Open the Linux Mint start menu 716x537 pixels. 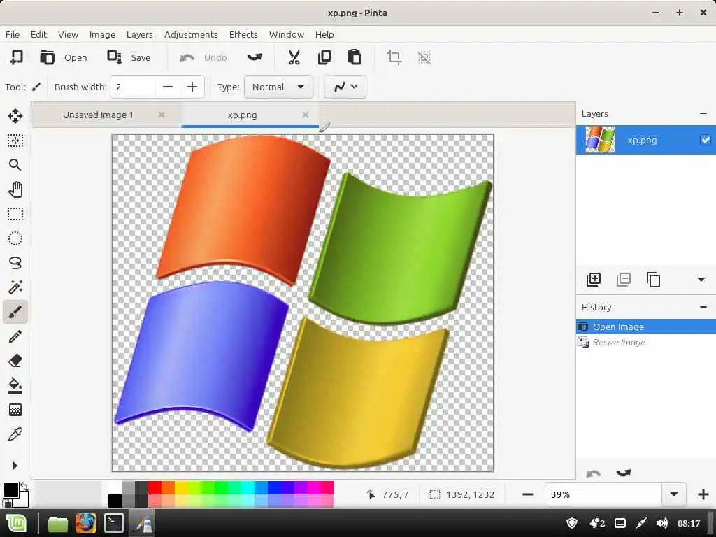[x=17, y=523]
